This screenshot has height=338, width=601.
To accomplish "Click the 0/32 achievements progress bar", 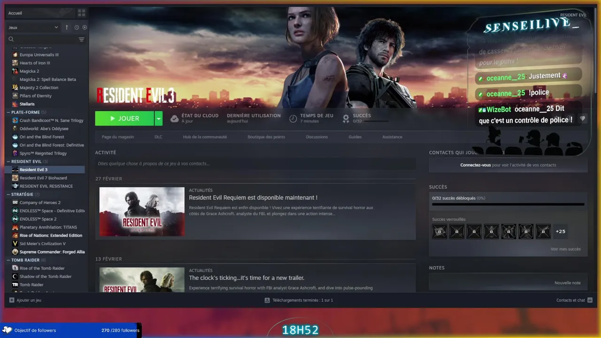I will (508, 204).
